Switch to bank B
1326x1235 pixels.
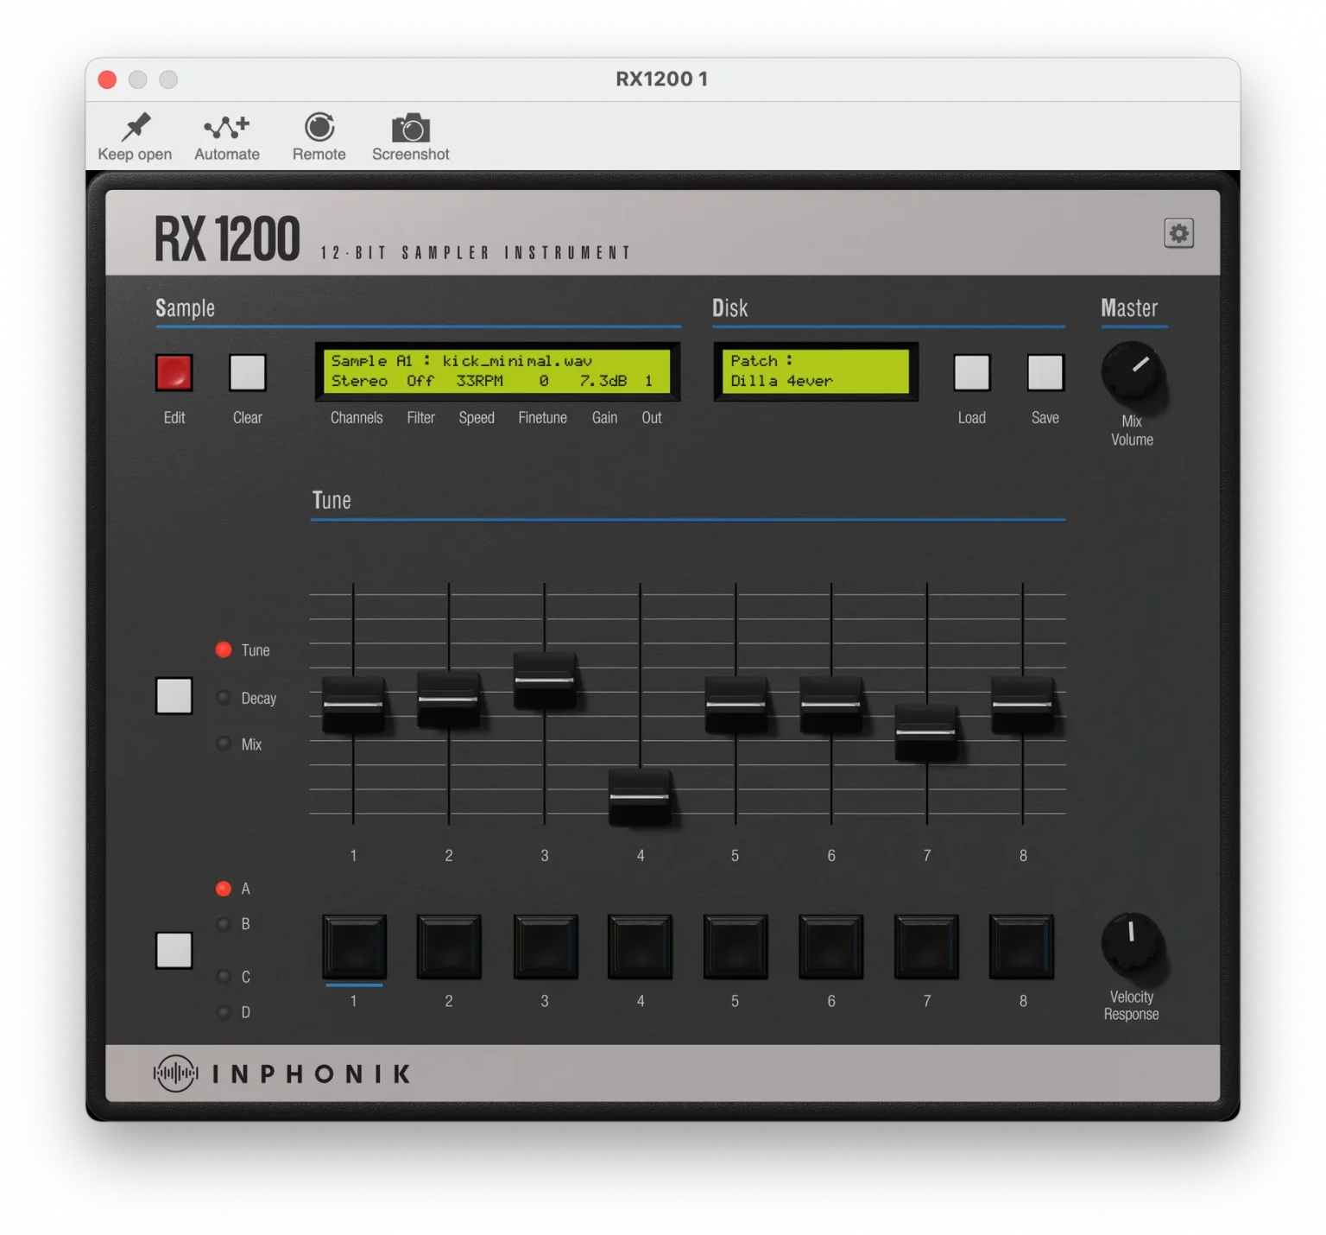point(224,924)
